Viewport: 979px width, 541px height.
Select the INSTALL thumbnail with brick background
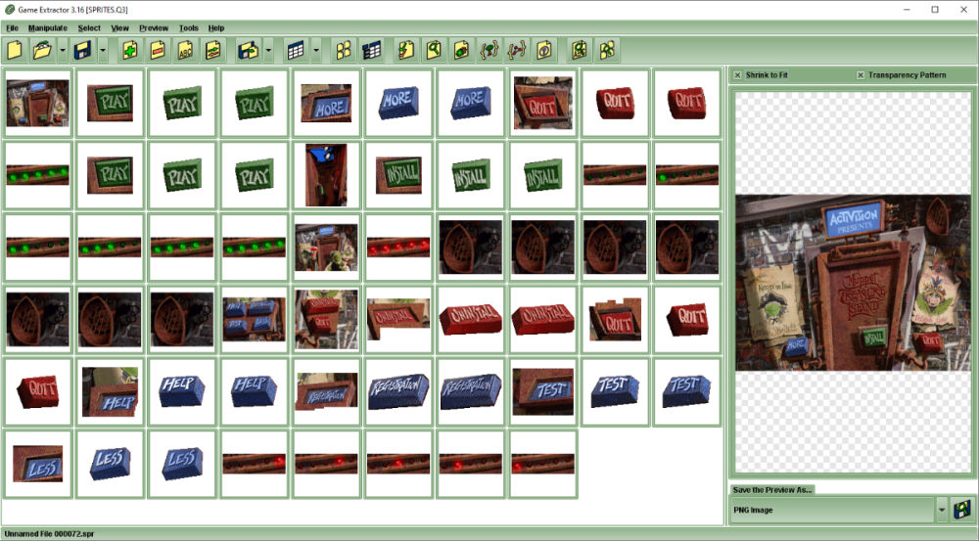(x=398, y=175)
